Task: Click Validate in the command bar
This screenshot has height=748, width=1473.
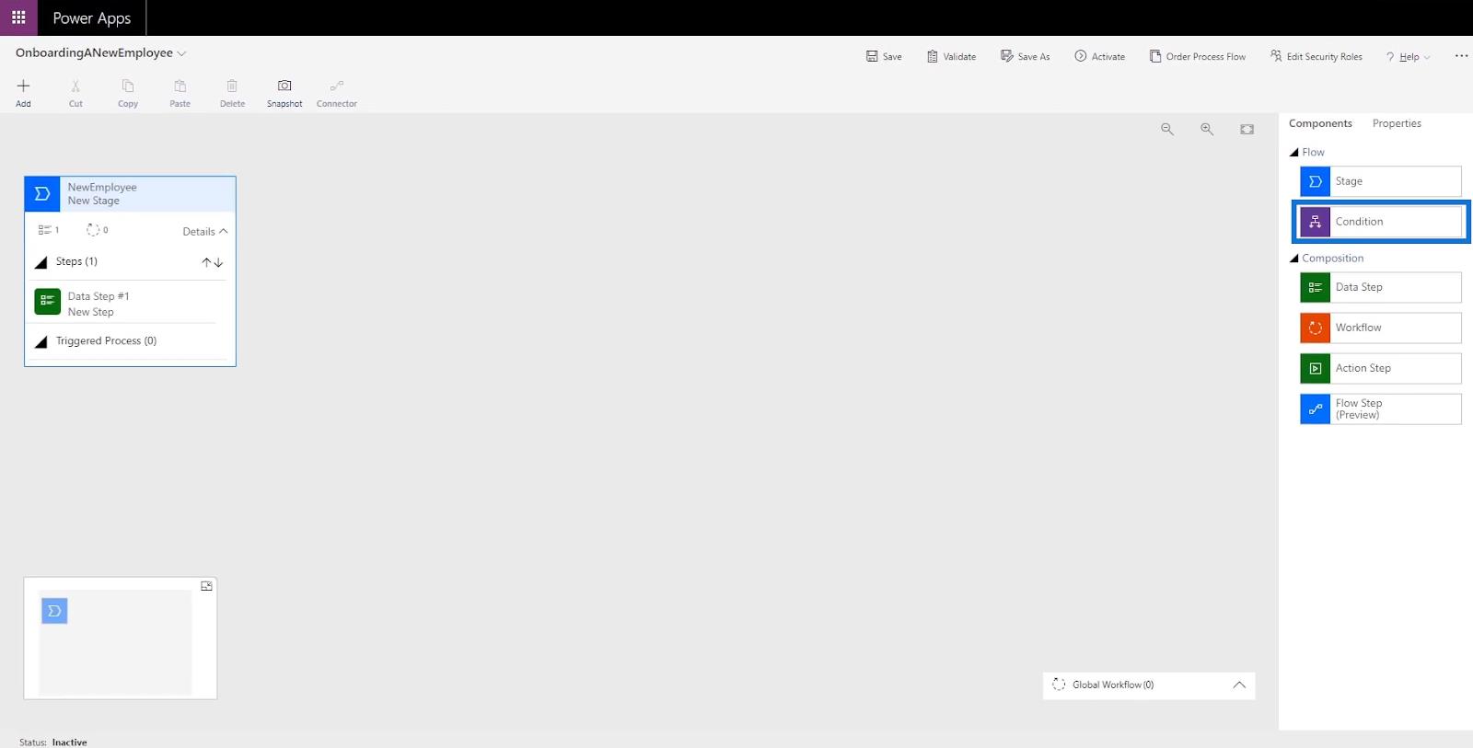Action: coord(951,56)
